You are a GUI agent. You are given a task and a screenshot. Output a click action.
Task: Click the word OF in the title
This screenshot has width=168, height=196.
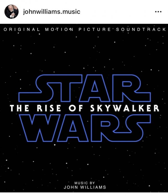pyautogui.click(x=76, y=108)
